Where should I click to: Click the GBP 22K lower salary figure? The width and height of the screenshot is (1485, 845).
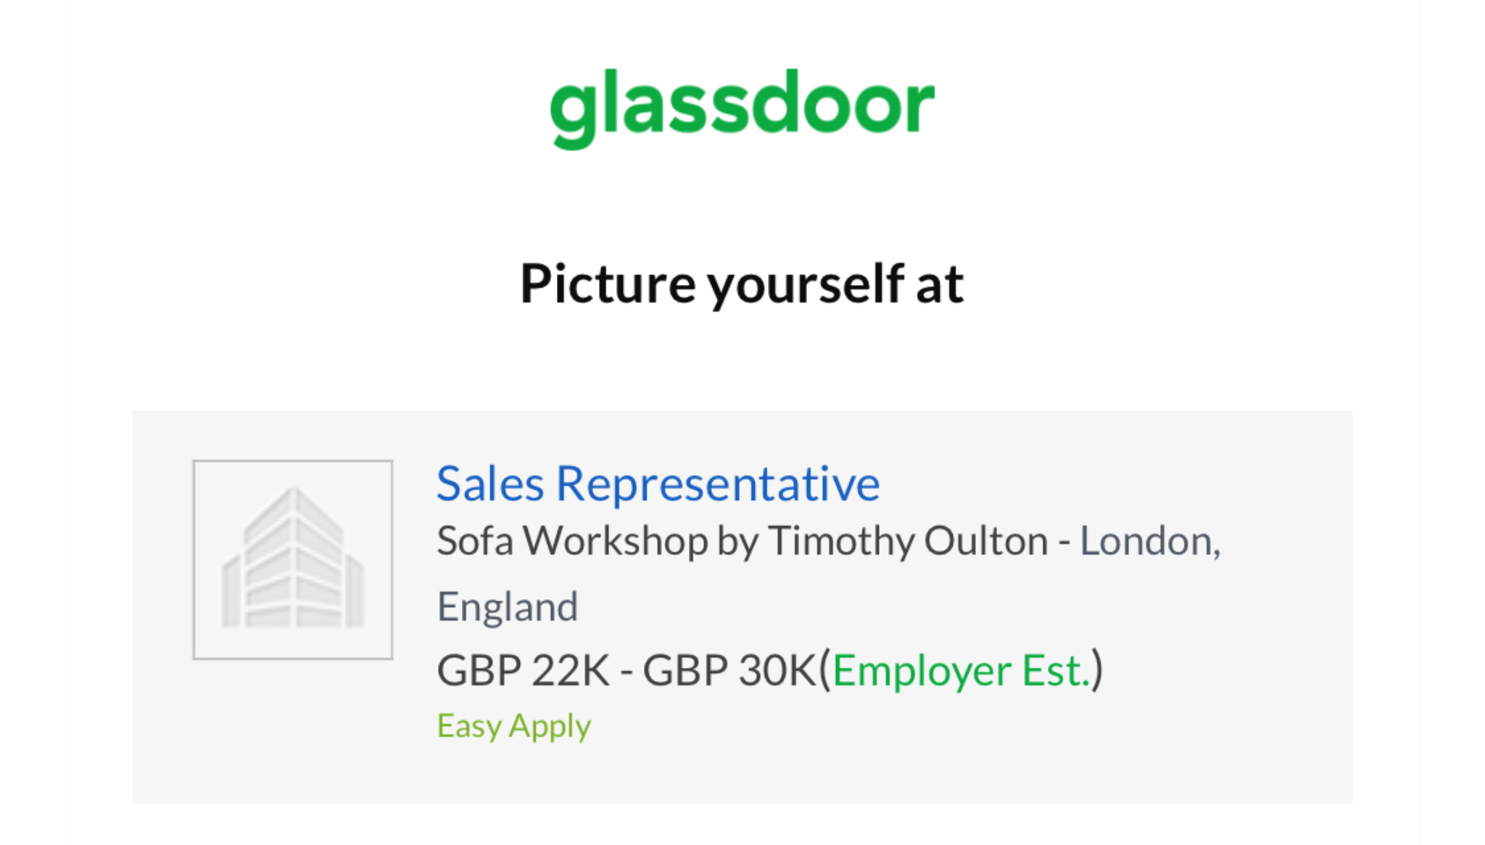[x=523, y=670]
